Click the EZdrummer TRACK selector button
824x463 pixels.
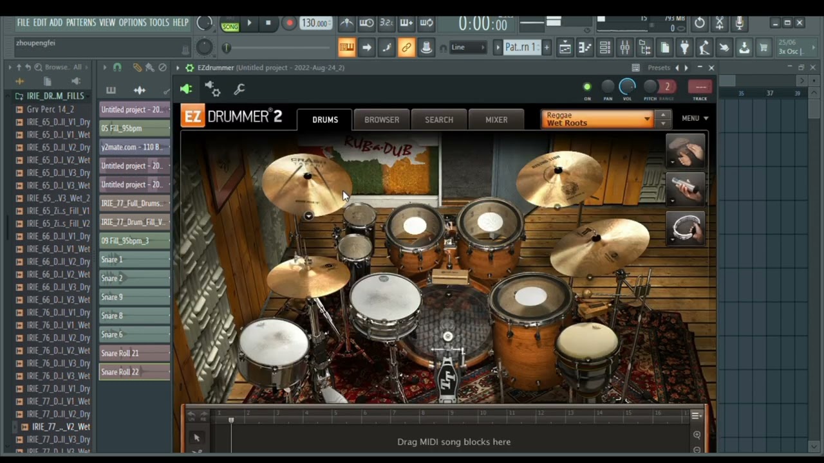click(700, 87)
